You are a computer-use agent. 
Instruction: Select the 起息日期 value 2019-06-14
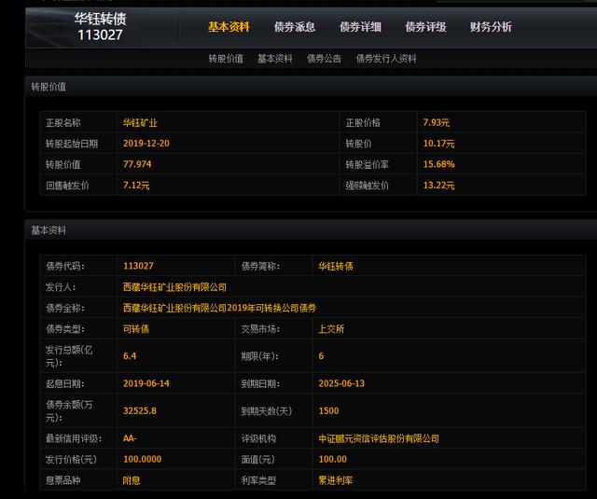click(146, 383)
